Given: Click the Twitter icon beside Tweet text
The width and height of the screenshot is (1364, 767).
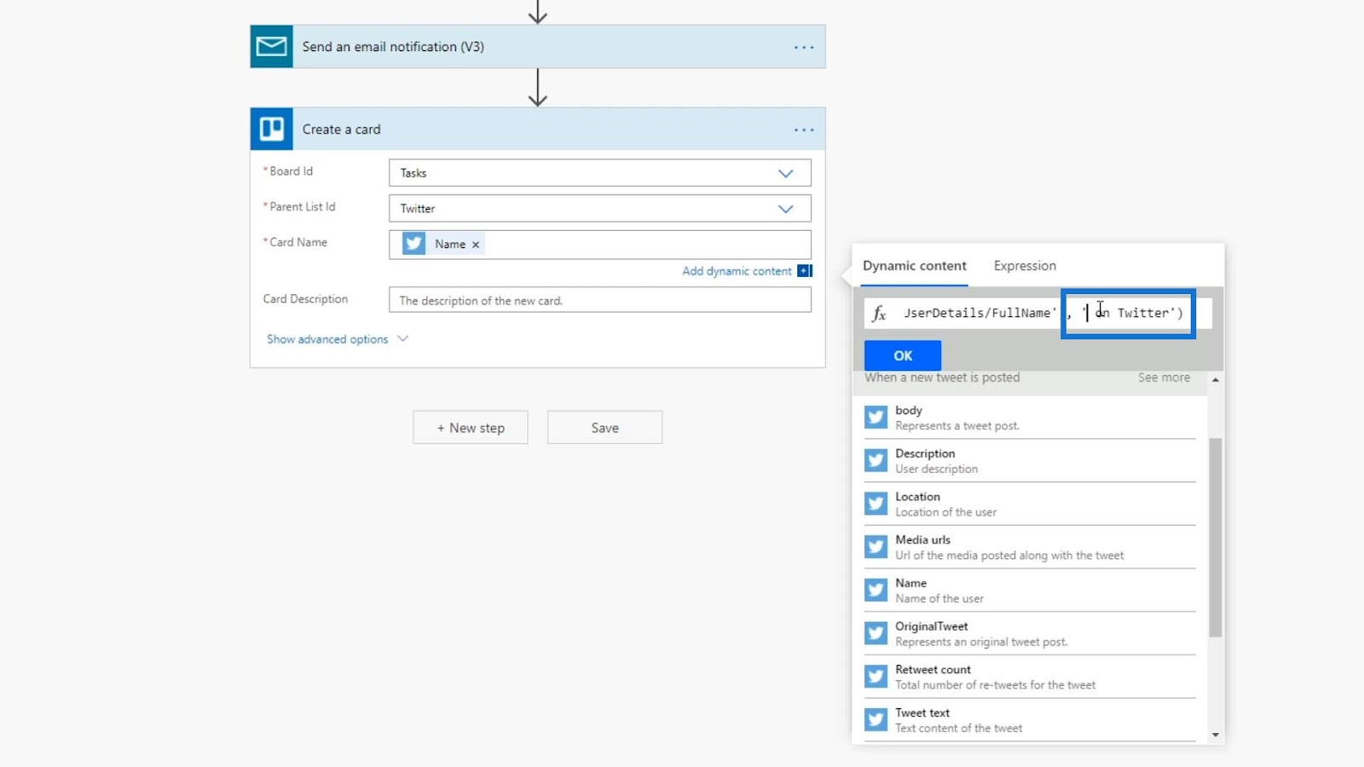Looking at the screenshot, I should pos(876,720).
